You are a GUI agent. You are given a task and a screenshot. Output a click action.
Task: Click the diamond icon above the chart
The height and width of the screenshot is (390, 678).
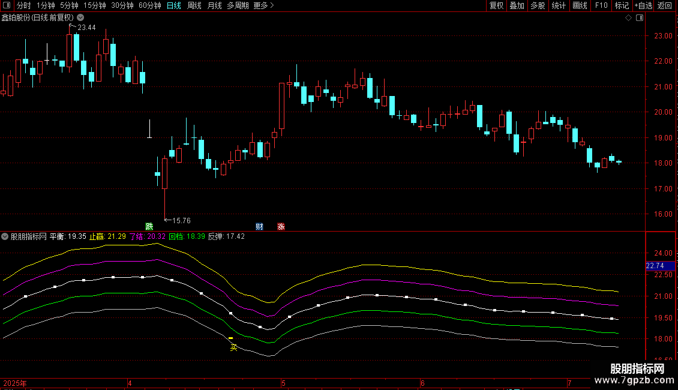pyautogui.click(x=629, y=18)
